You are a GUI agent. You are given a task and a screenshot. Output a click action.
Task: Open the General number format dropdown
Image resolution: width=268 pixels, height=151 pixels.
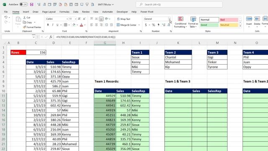pyautogui.click(x=169, y=19)
